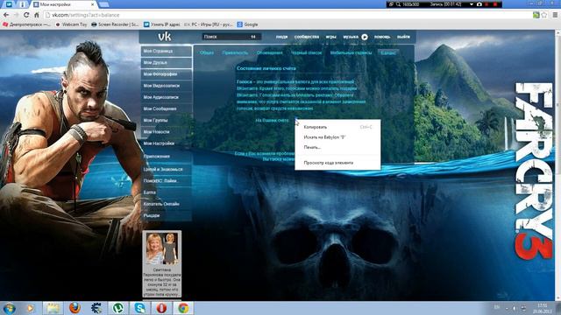Viewport: 561px width, 315px height.
Task: Open 'музыка' in the VK header
Action: pos(351,37)
